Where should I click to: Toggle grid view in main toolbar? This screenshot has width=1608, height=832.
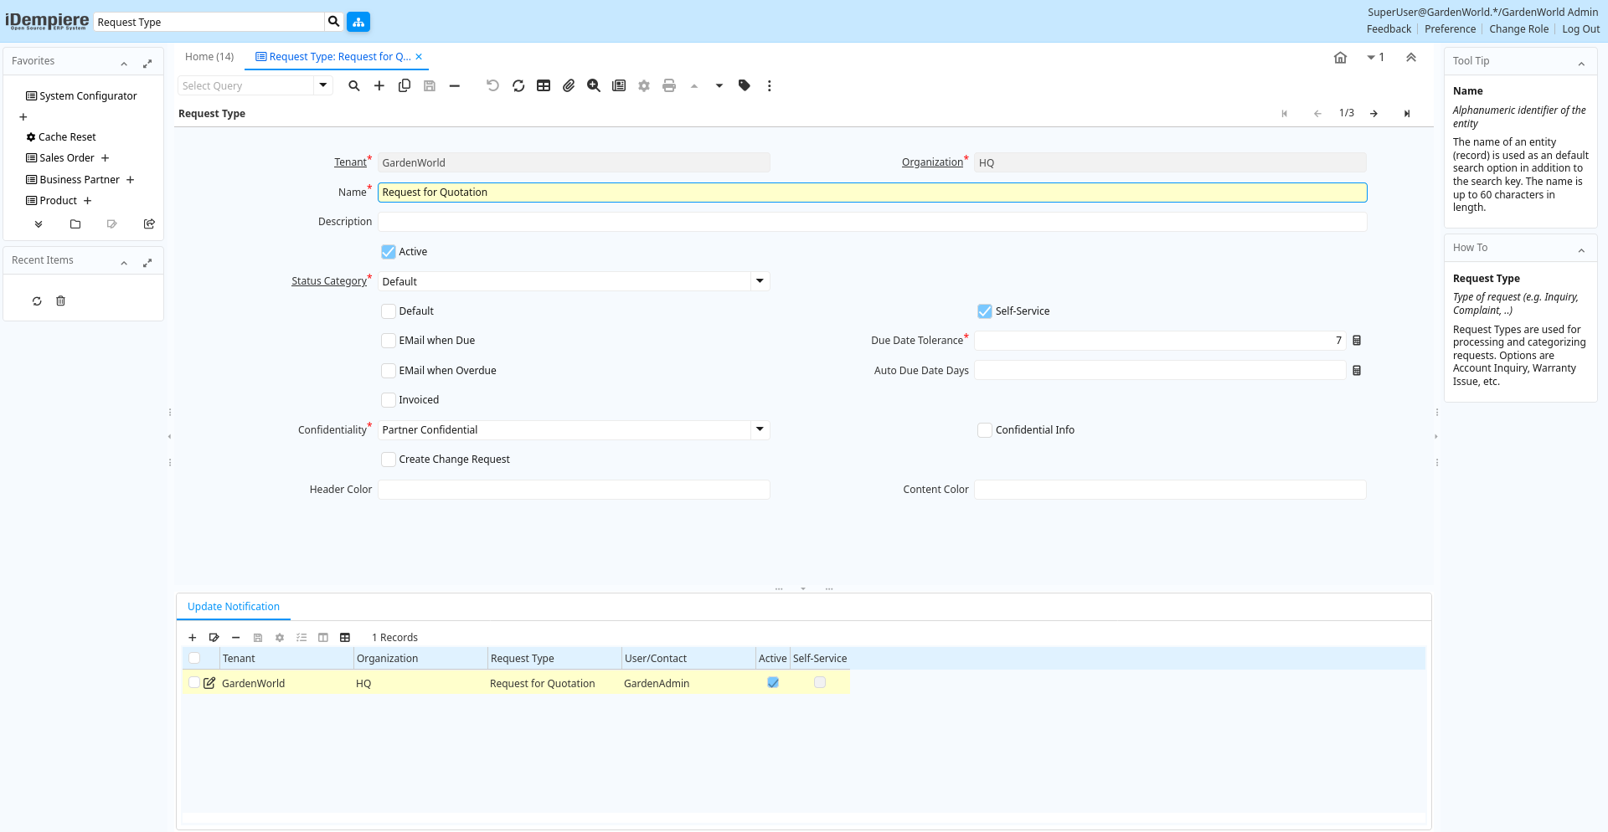point(544,85)
